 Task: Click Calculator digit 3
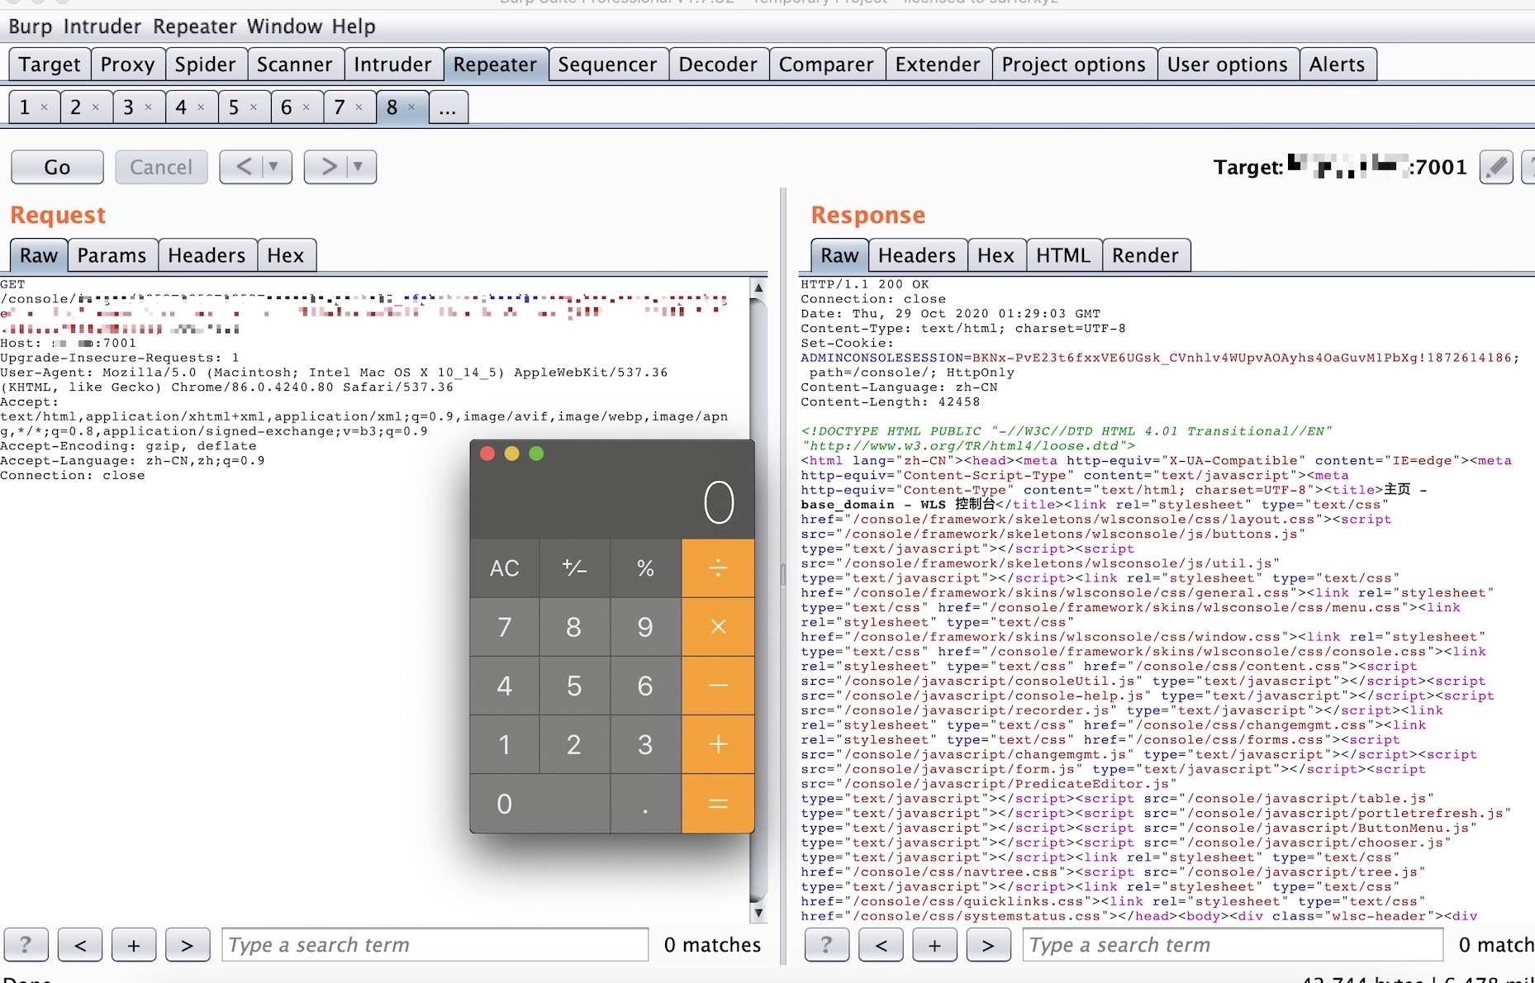[645, 744]
